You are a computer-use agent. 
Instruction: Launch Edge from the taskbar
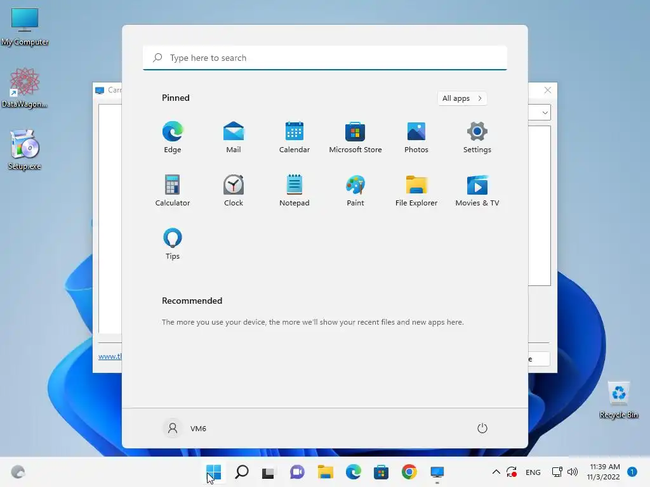[353, 472]
